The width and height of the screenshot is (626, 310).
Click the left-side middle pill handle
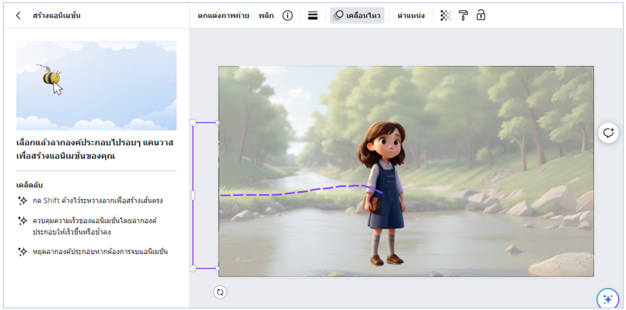[193, 195]
